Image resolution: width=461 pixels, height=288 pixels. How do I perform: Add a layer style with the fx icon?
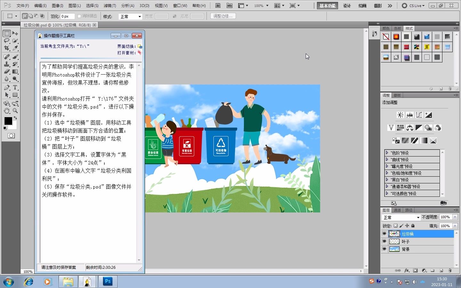[407, 270]
